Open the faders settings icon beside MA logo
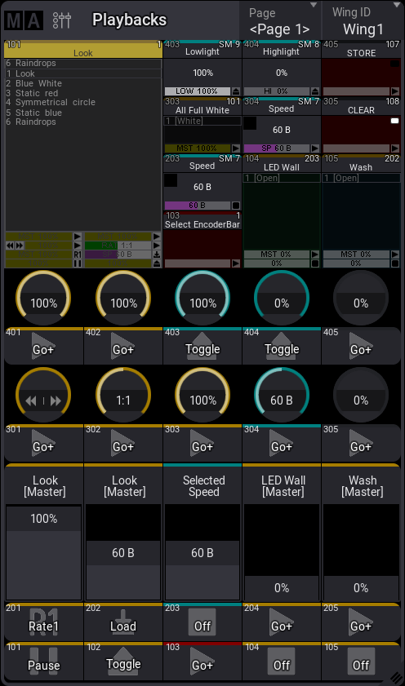 click(x=62, y=20)
